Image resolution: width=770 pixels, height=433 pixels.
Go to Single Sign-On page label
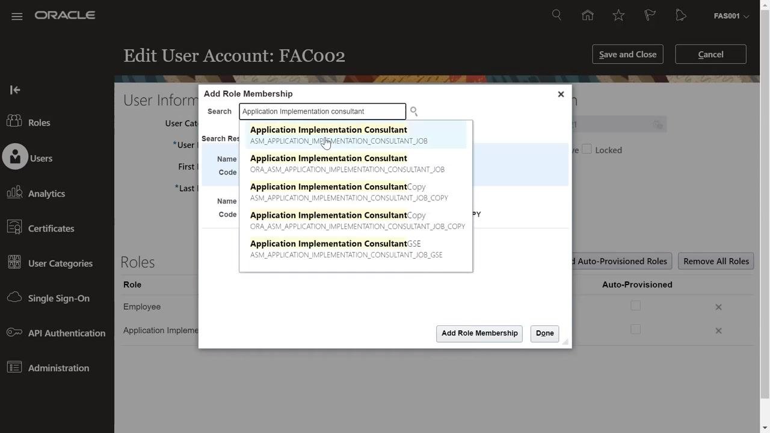click(x=58, y=298)
